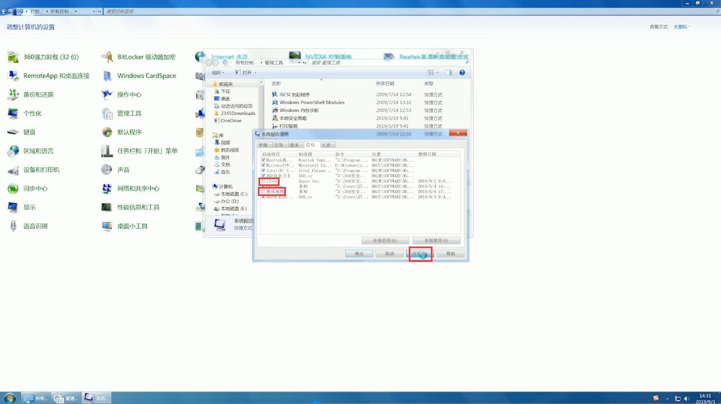Click 全部启用 button
Image resolution: width=721 pixels, height=404 pixels.
pos(385,241)
